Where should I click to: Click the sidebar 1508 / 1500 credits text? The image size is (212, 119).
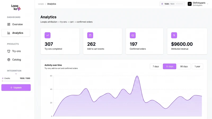(25, 78)
